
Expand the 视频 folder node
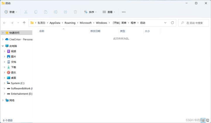point(4,51)
